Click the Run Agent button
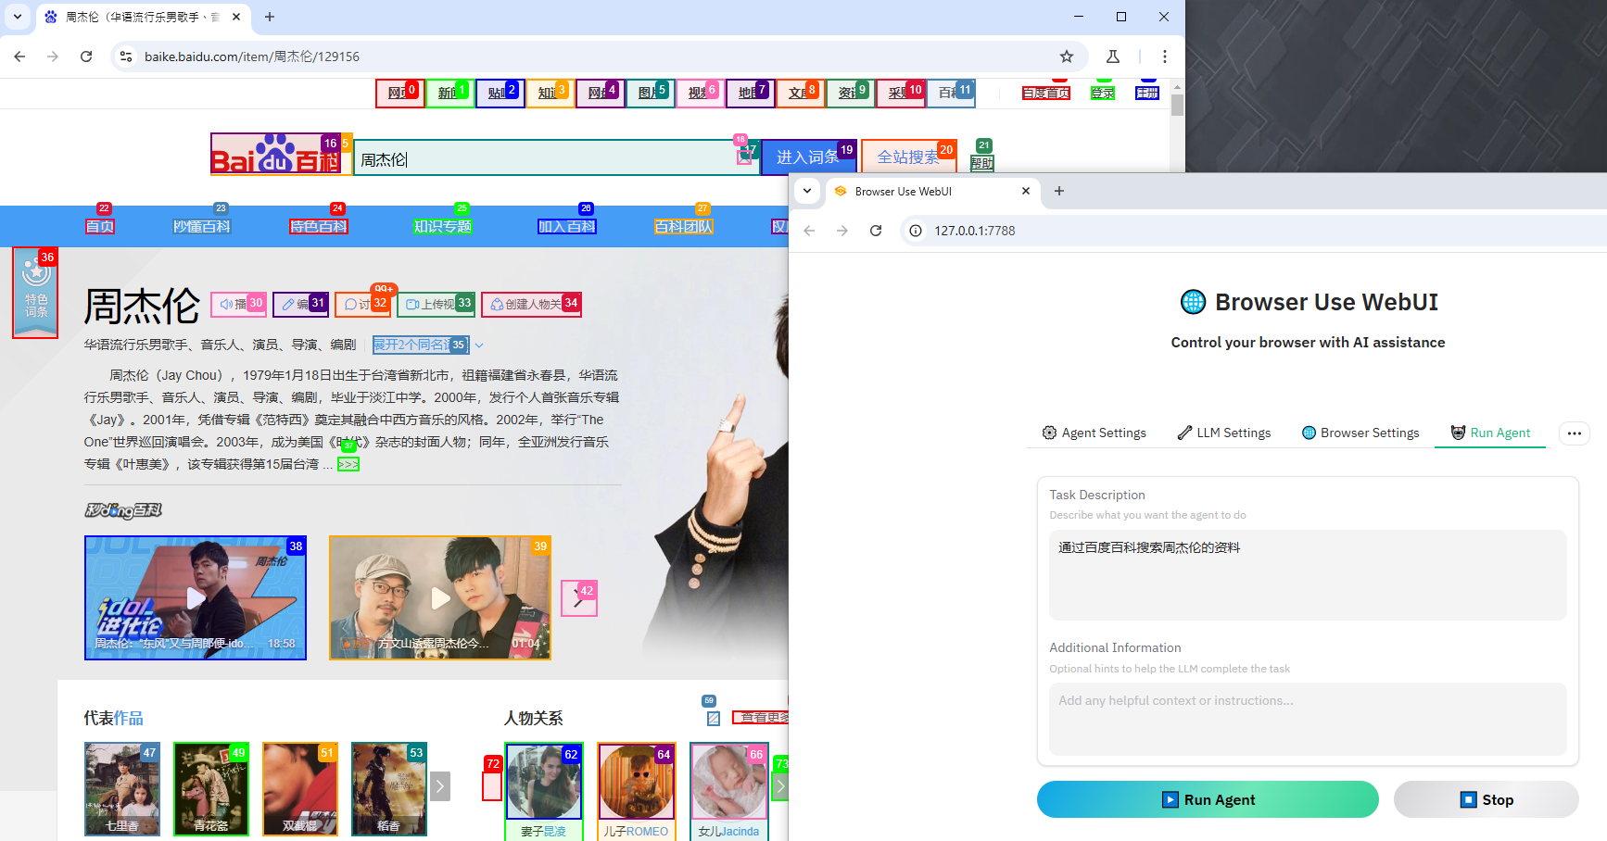Screen dimensions: 1607x841 tap(1208, 799)
